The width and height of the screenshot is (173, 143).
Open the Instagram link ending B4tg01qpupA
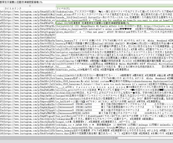point(30,32)
